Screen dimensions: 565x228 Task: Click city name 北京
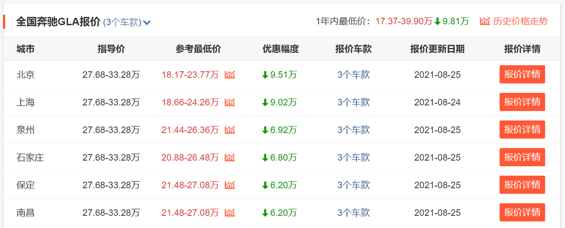coord(25,75)
